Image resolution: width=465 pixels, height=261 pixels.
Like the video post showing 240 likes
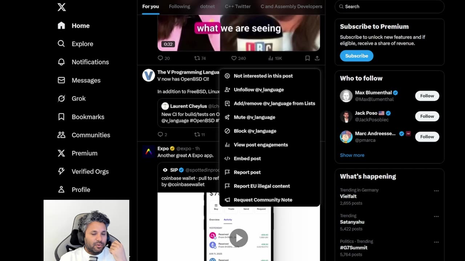238,58
